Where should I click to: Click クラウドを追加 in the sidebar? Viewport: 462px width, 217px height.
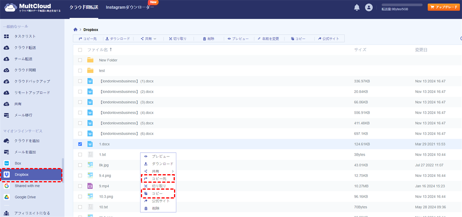tap(27, 141)
